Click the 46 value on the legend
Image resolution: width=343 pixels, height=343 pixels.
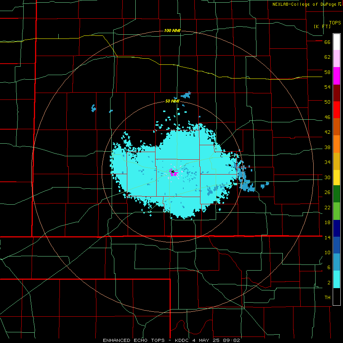(327, 117)
